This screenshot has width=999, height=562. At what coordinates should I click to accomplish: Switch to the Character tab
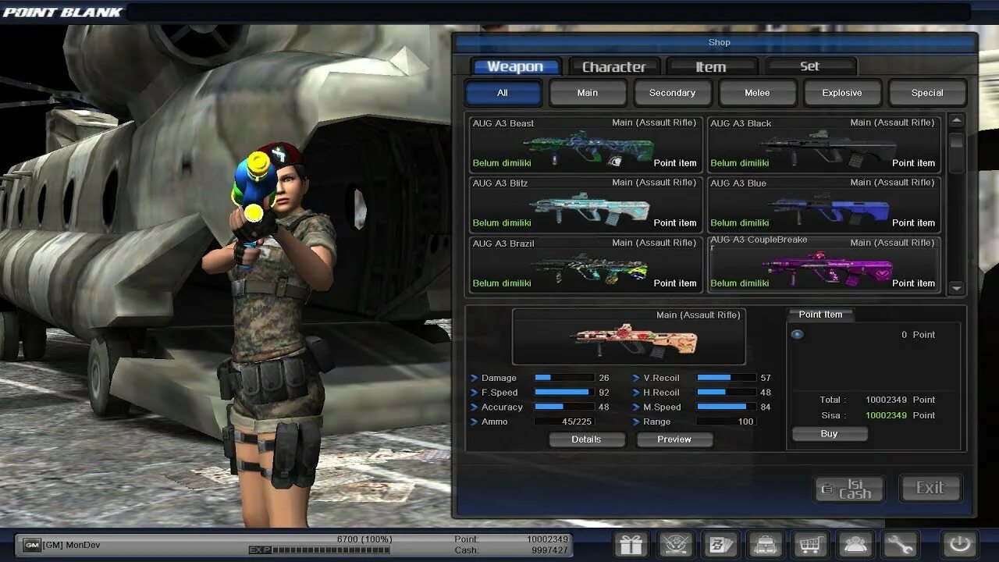614,66
